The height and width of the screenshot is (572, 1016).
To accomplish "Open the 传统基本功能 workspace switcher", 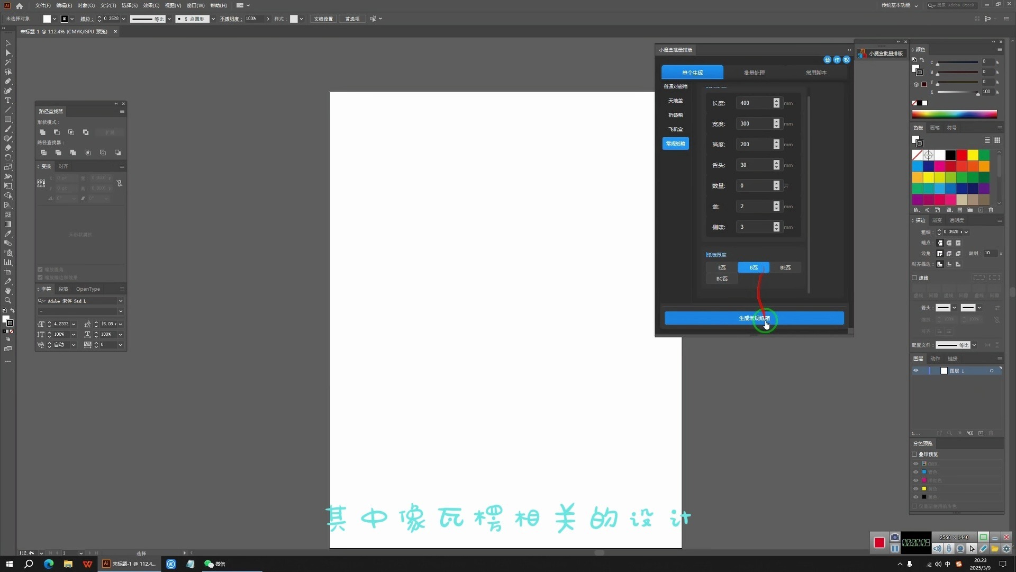I will tap(899, 5).
